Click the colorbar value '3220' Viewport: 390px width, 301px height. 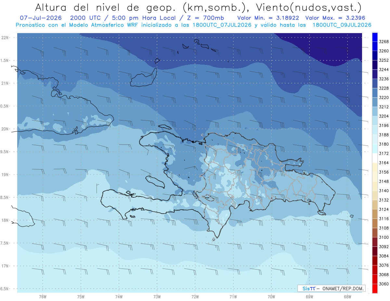tap(384, 97)
